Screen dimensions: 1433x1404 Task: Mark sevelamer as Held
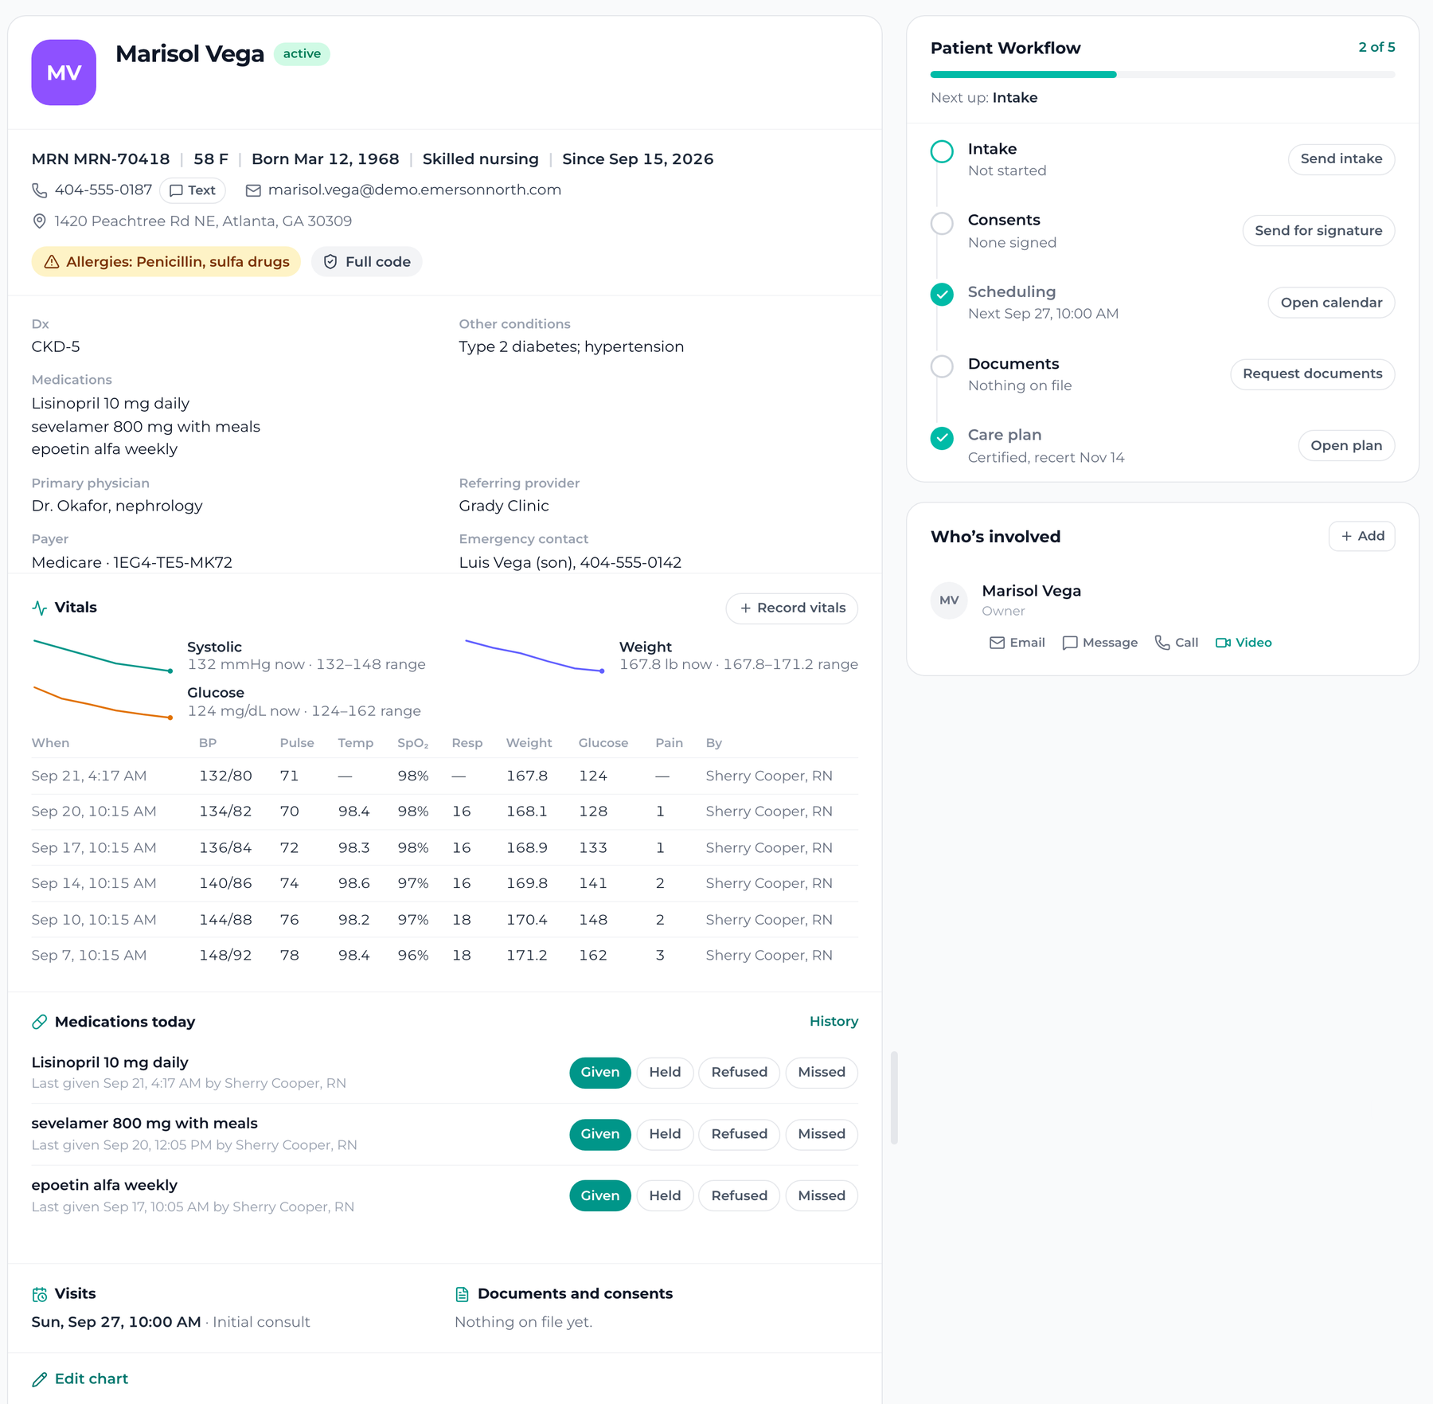point(665,1135)
